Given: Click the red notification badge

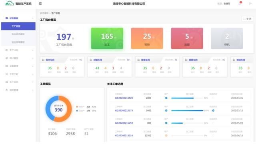Looking at the screenshot, I should (x=241, y=2).
